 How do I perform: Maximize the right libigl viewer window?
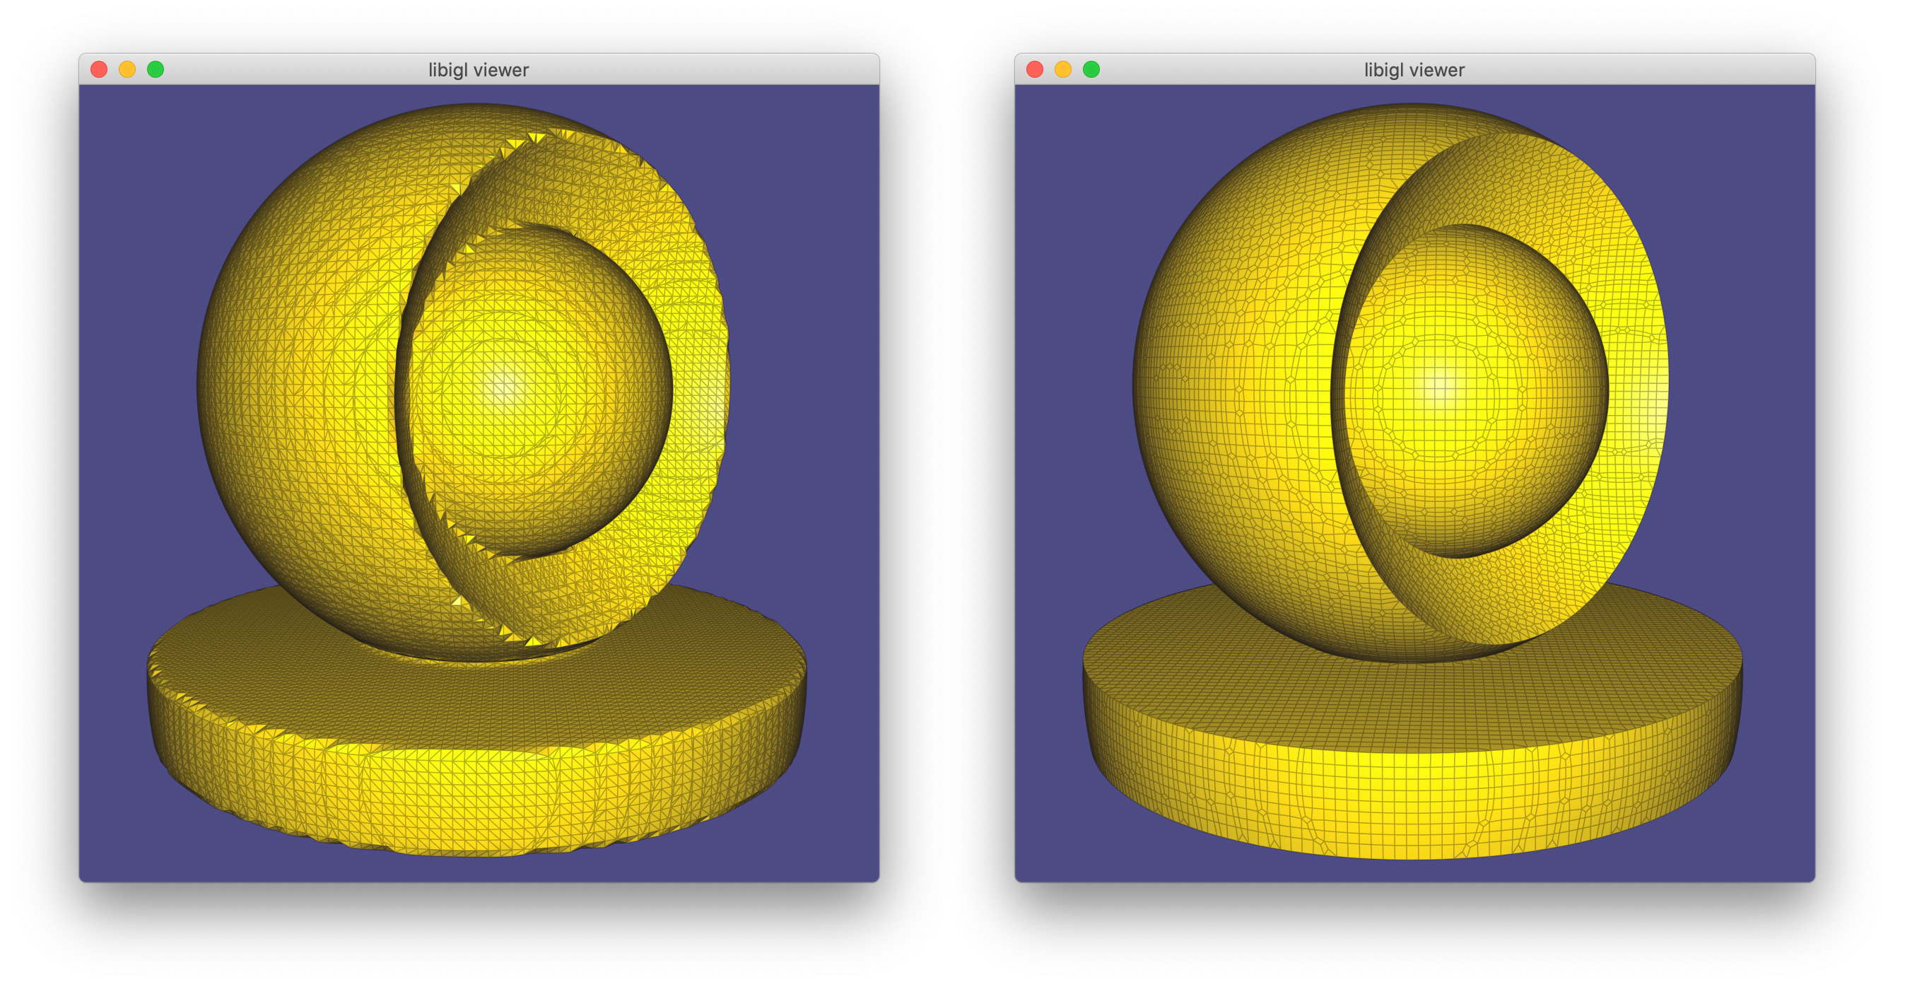(x=1091, y=69)
